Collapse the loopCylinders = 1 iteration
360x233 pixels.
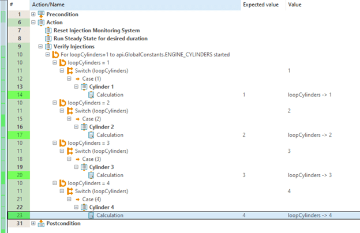coord(55,62)
